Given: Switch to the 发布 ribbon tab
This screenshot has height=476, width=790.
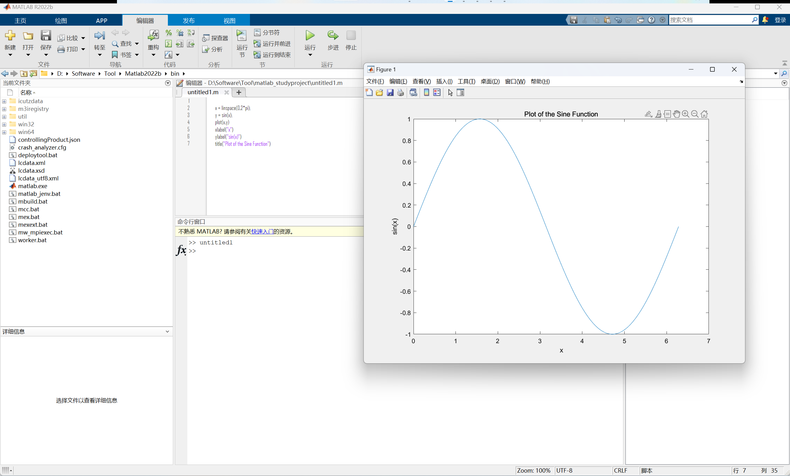Looking at the screenshot, I should point(188,20).
